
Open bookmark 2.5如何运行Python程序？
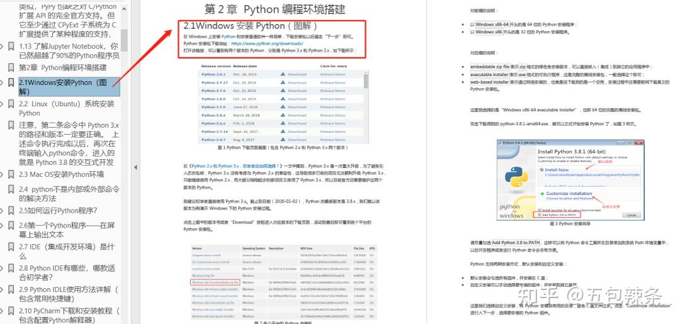coord(58,211)
